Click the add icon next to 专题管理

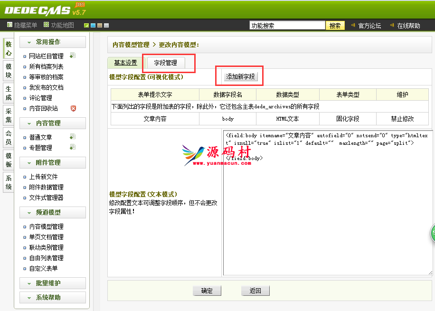73,148
